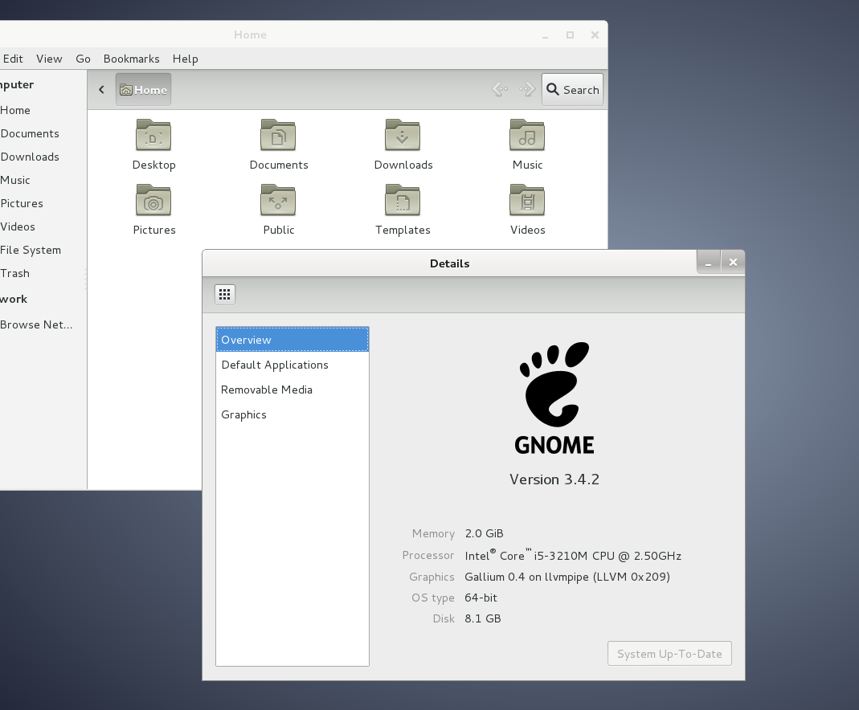Go to Videos in the sidebar
Viewport: 859px width, 710px height.
pyautogui.click(x=43, y=226)
